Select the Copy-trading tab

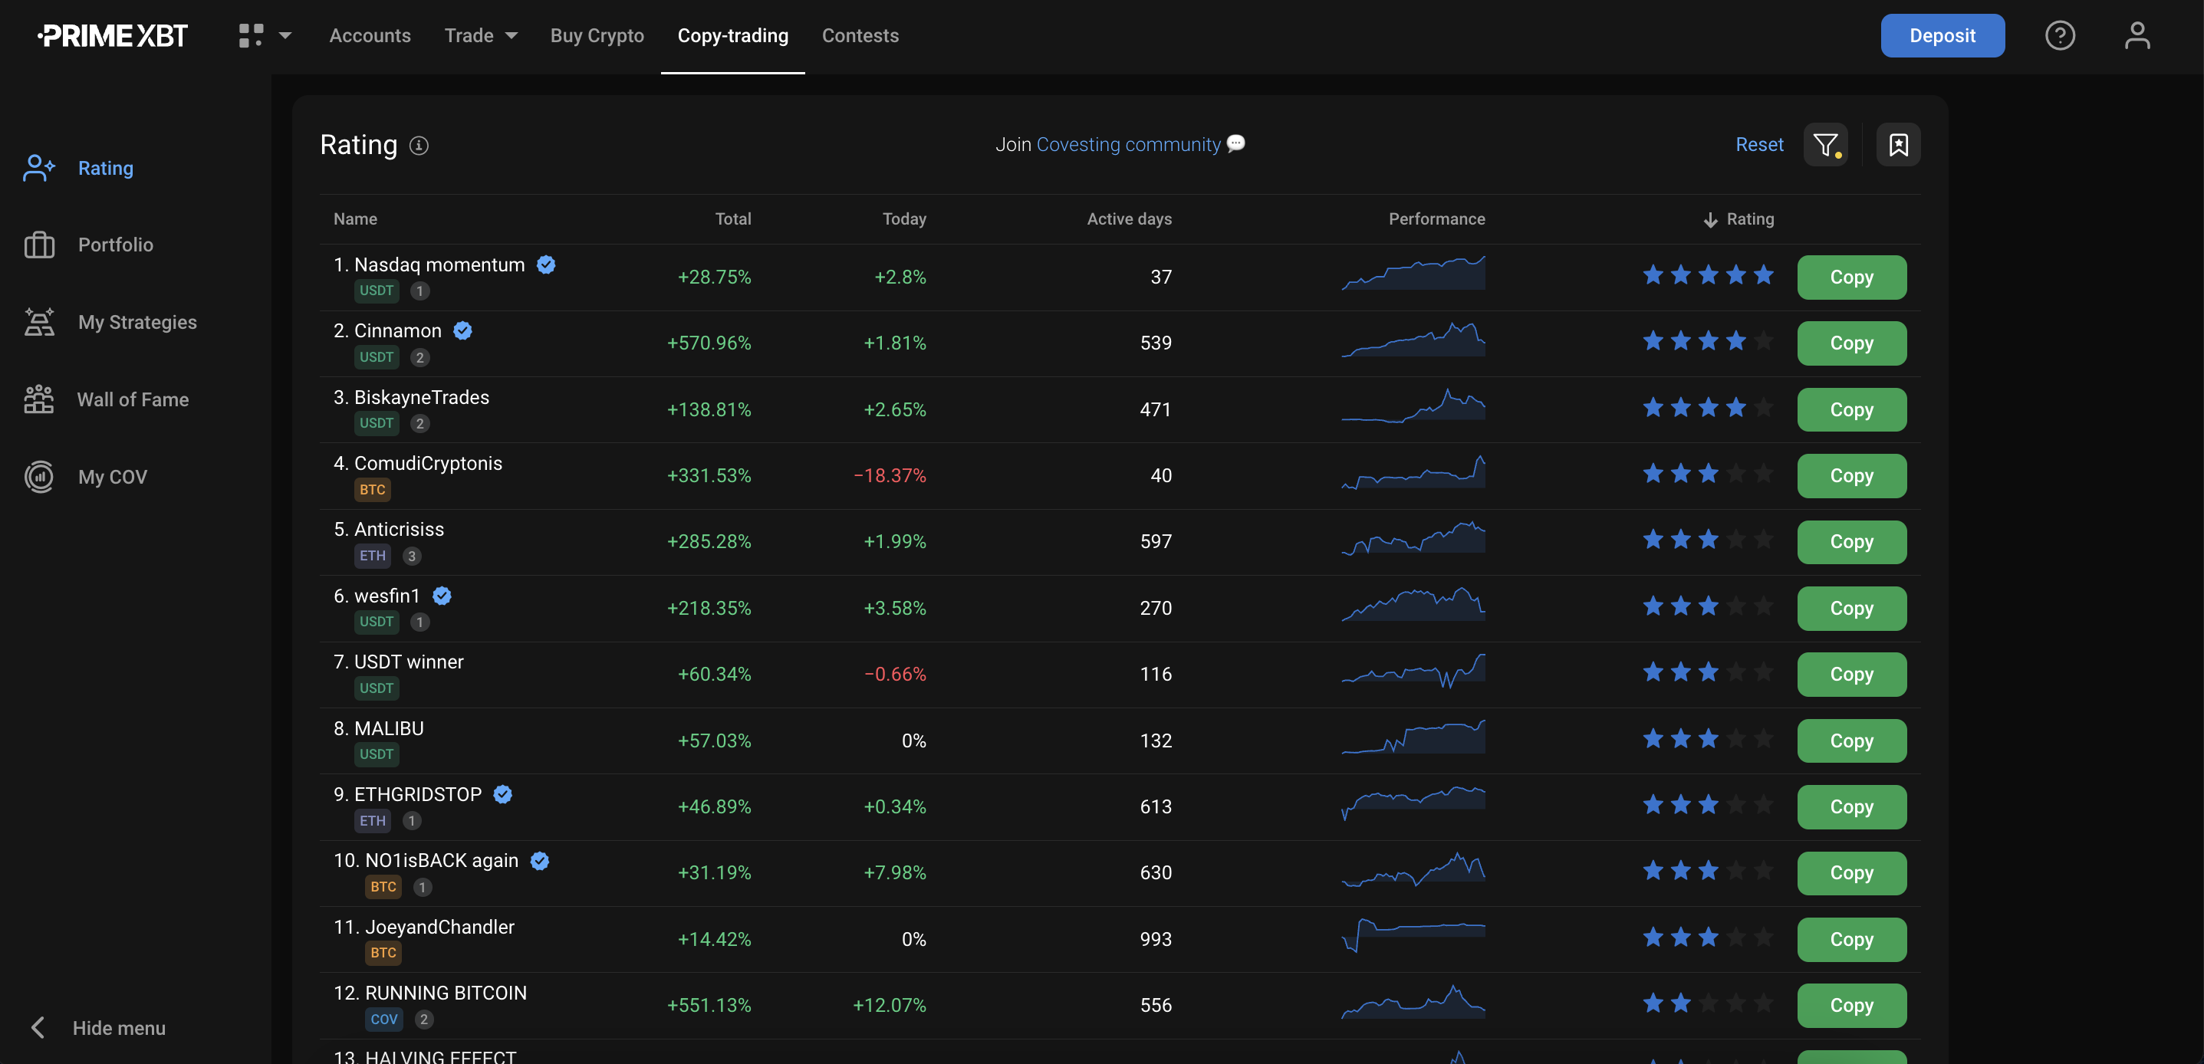pos(732,35)
